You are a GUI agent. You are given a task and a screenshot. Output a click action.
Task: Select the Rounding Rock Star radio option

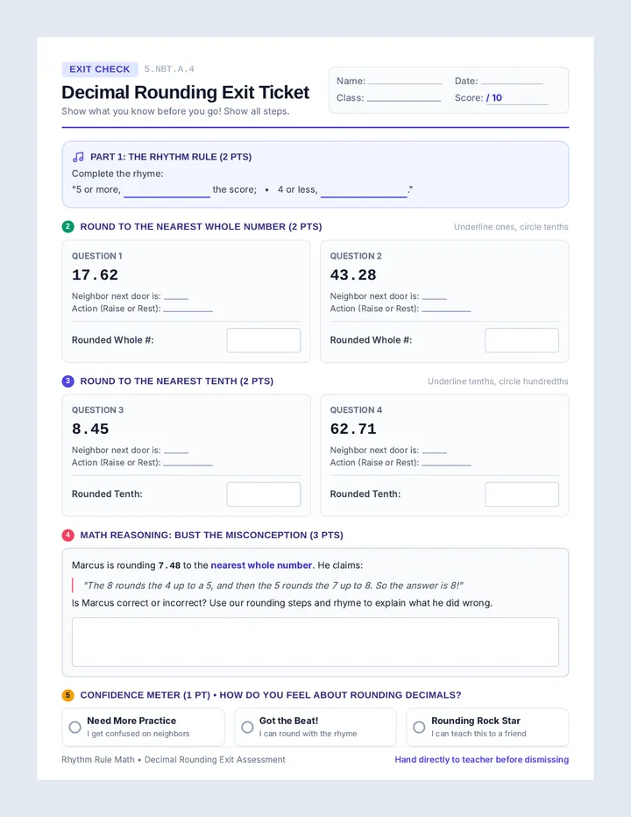419,727
